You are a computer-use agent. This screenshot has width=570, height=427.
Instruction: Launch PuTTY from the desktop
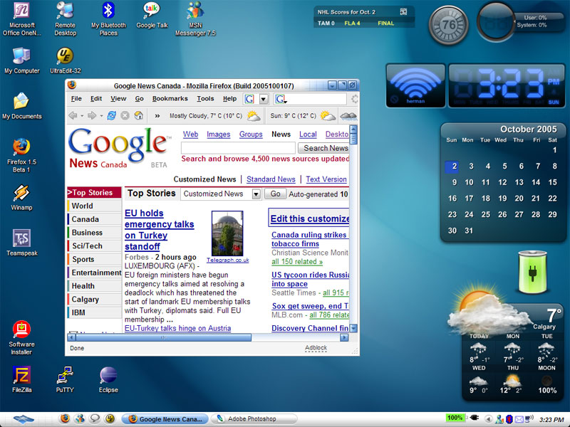coord(65,376)
